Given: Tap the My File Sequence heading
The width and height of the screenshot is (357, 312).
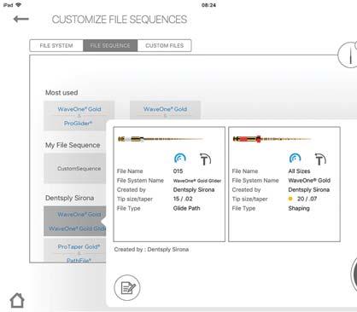Looking at the screenshot, I should point(73,145).
